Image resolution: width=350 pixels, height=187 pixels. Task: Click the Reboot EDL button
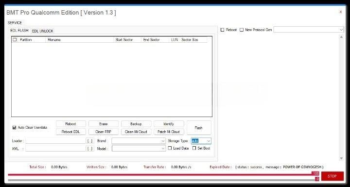click(x=71, y=132)
